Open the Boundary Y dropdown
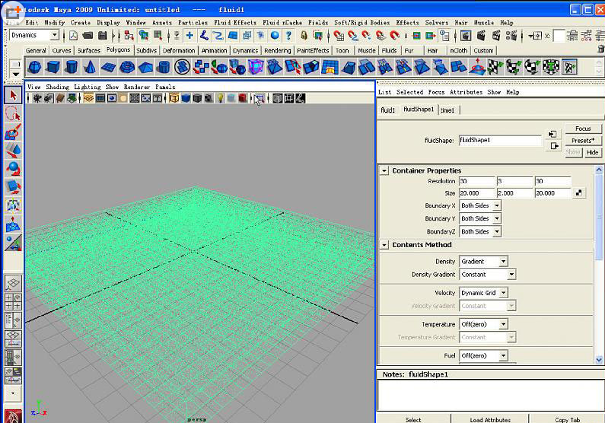Image resolution: width=605 pixels, height=423 pixels. [x=480, y=218]
